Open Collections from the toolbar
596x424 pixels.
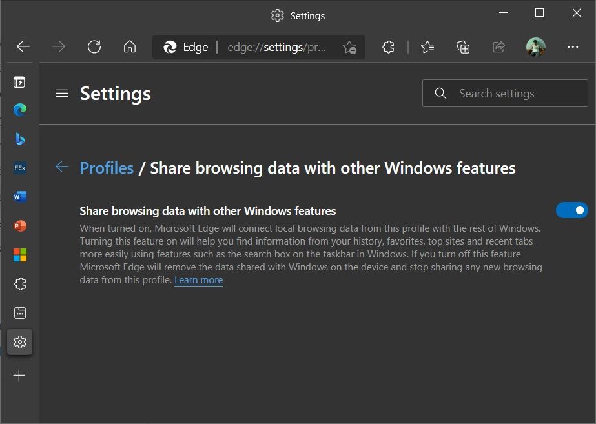click(x=462, y=46)
